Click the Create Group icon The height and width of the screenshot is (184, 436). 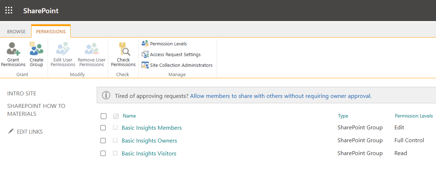(36, 49)
